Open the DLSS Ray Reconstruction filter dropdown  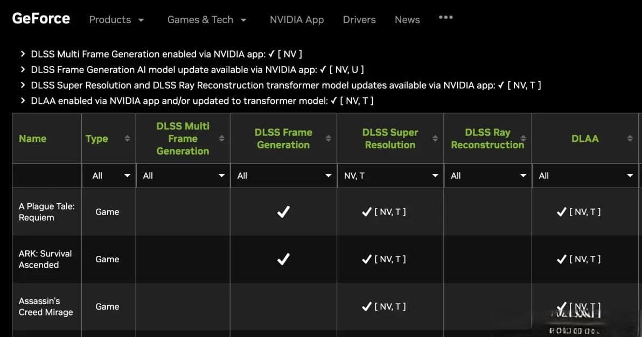(487, 176)
